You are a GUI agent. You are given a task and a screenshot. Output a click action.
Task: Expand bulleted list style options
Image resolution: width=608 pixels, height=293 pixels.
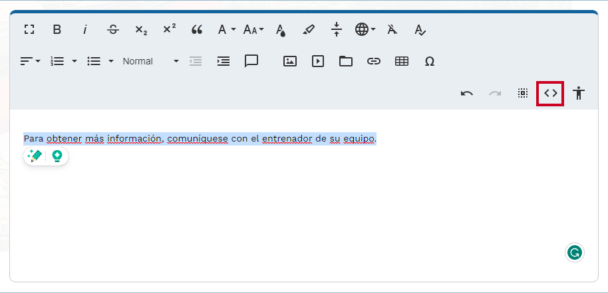111,61
